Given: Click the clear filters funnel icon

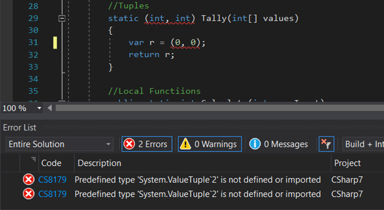Looking at the screenshot, I should [326, 144].
